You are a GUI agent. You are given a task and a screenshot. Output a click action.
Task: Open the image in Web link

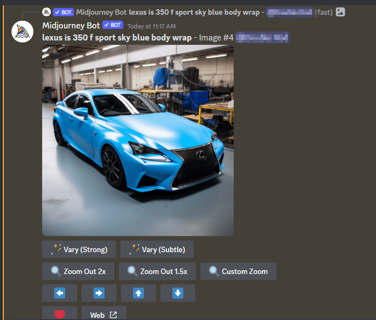point(103,315)
